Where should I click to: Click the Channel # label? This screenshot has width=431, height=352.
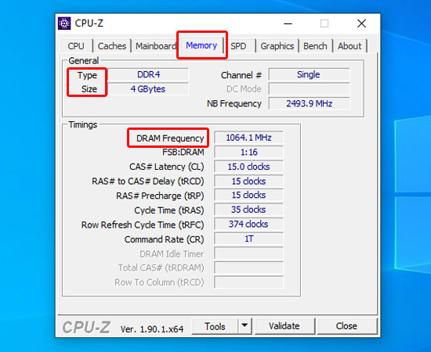tap(241, 75)
